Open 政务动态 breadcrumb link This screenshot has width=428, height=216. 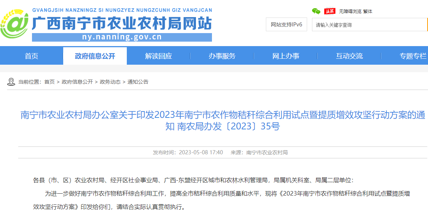110,82
